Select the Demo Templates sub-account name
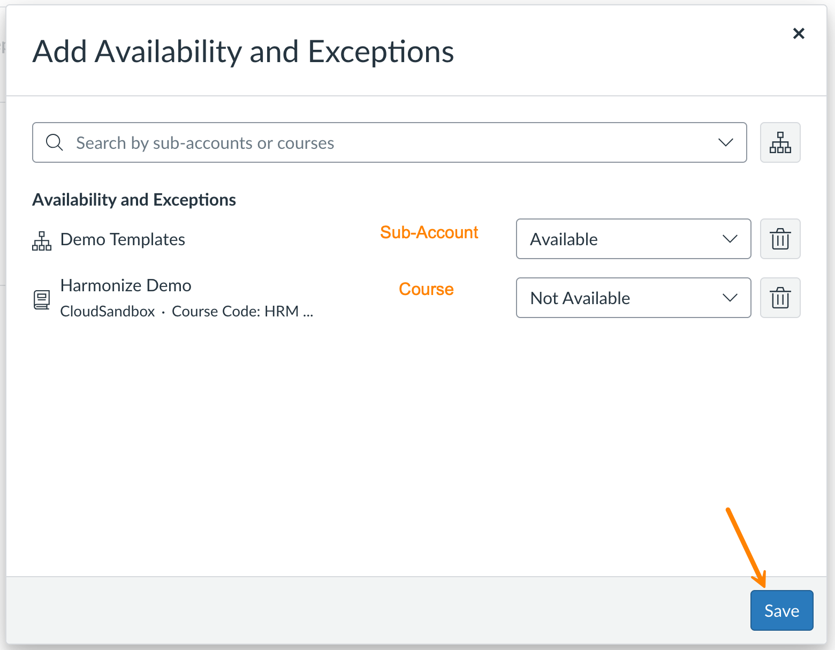Image resolution: width=835 pixels, height=650 pixels. 123,239
